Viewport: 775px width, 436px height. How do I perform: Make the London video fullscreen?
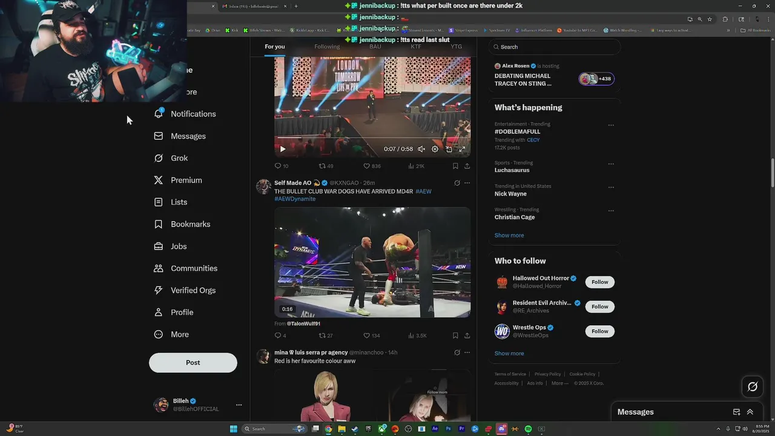[462, 149]
